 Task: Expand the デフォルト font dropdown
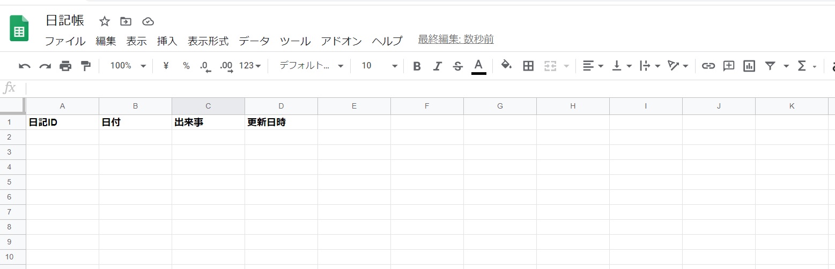(312, 66)
